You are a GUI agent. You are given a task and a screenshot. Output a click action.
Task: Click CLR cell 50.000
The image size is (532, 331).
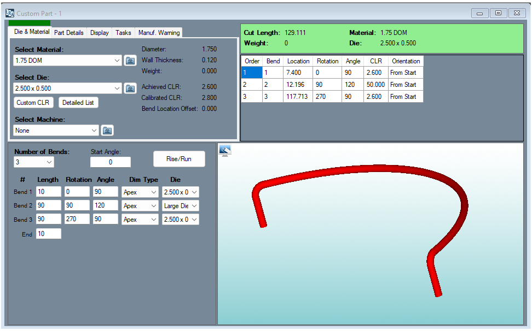[375, 85]
